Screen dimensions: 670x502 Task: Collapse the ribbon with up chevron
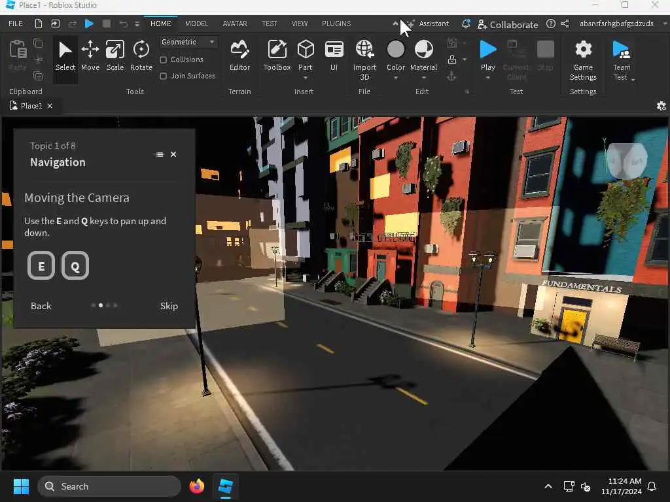click(395, 24)
